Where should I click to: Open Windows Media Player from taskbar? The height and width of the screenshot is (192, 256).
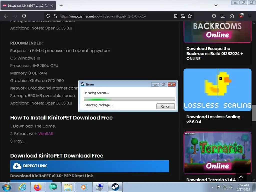point(84,187)
